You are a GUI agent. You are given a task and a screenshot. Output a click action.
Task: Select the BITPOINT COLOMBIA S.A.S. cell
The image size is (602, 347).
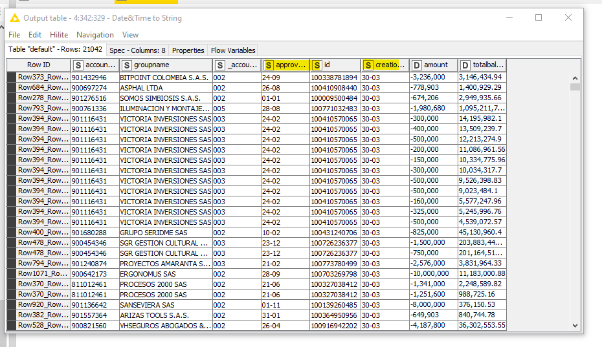coord(164,78)
